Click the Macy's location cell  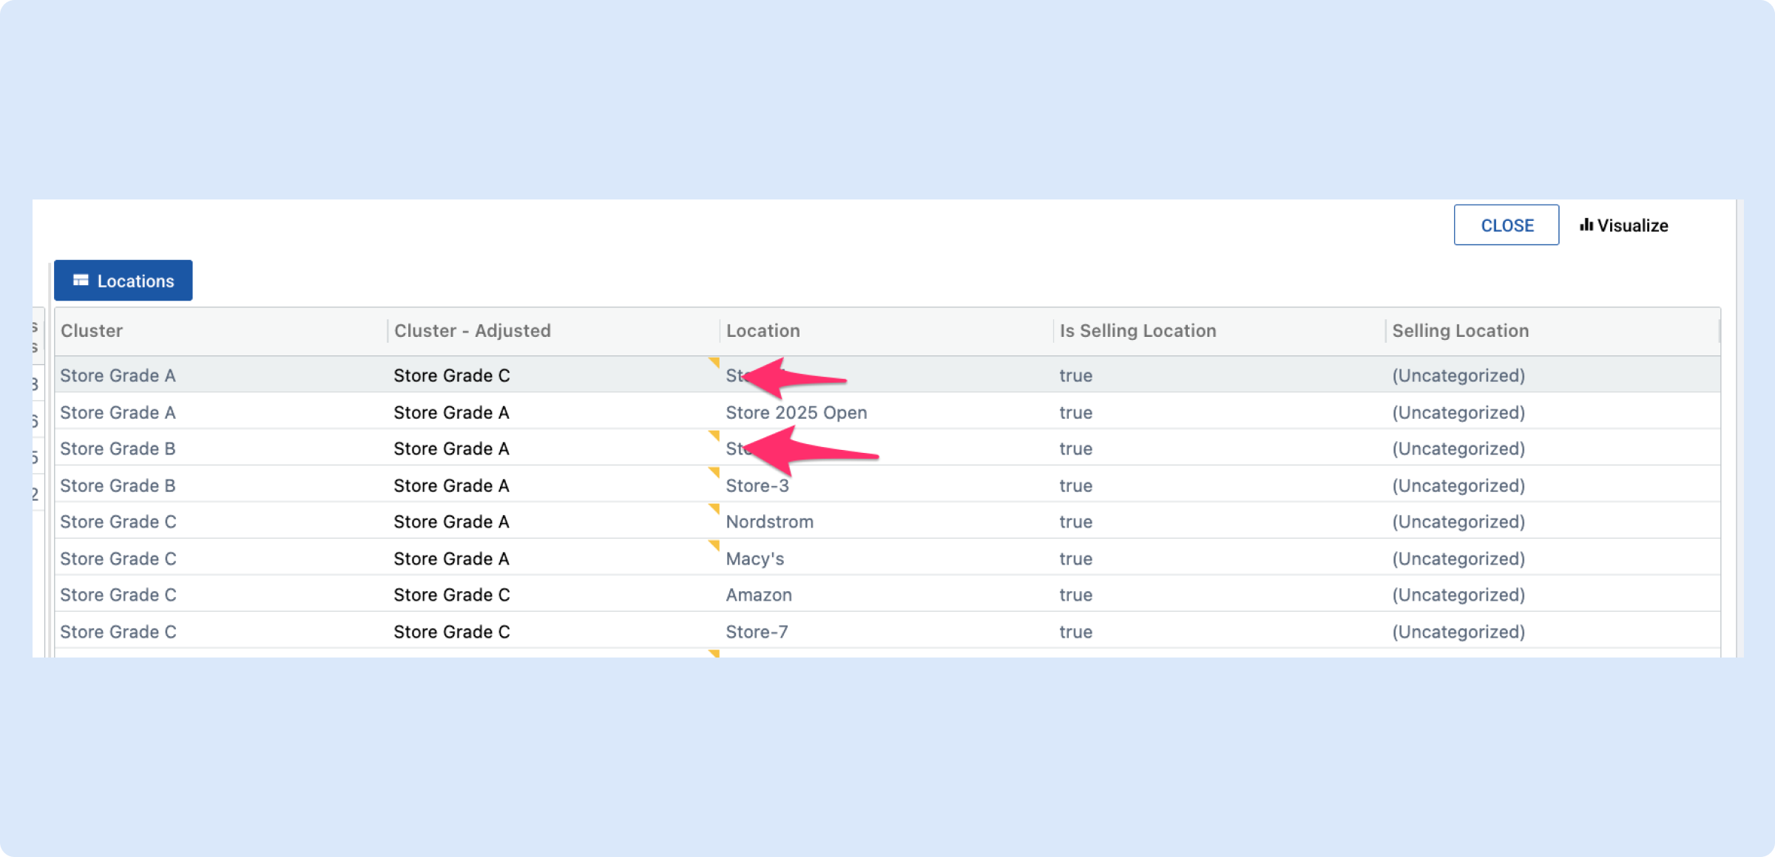(x=754, y=559)
